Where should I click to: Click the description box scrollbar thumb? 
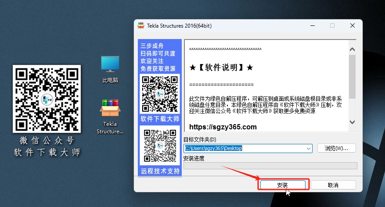coord(352,76)
